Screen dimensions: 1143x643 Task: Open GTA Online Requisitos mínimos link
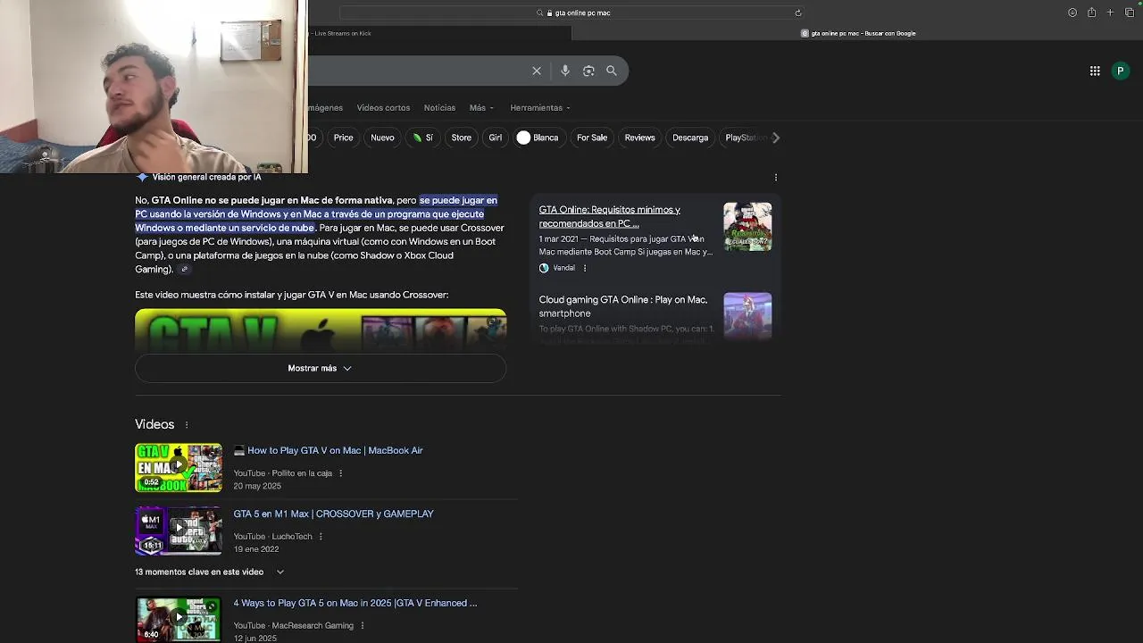(x=609, y=217)
